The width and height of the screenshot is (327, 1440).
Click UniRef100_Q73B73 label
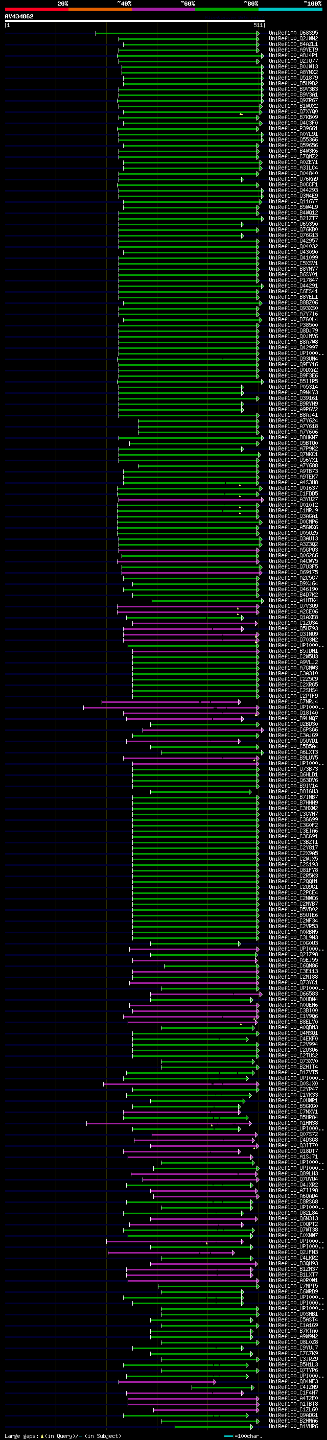(x=293, y=769)
